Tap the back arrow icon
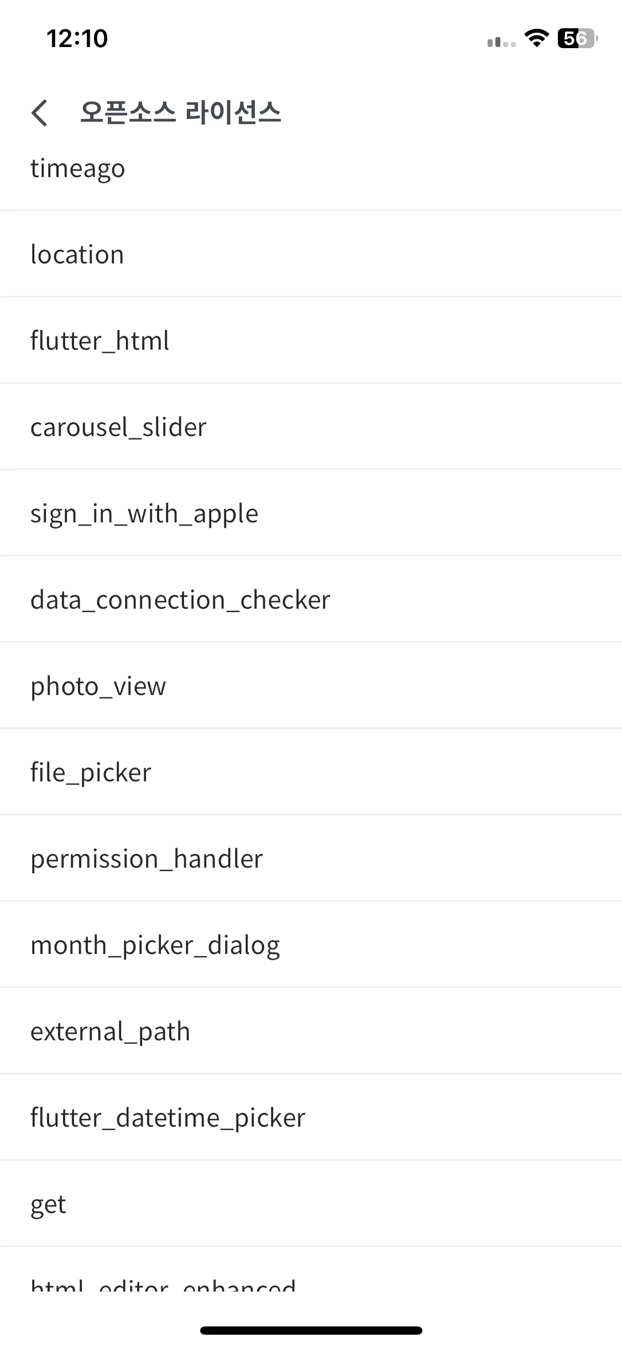Viewport: 622px width, 1348px height. click(39, 113)
